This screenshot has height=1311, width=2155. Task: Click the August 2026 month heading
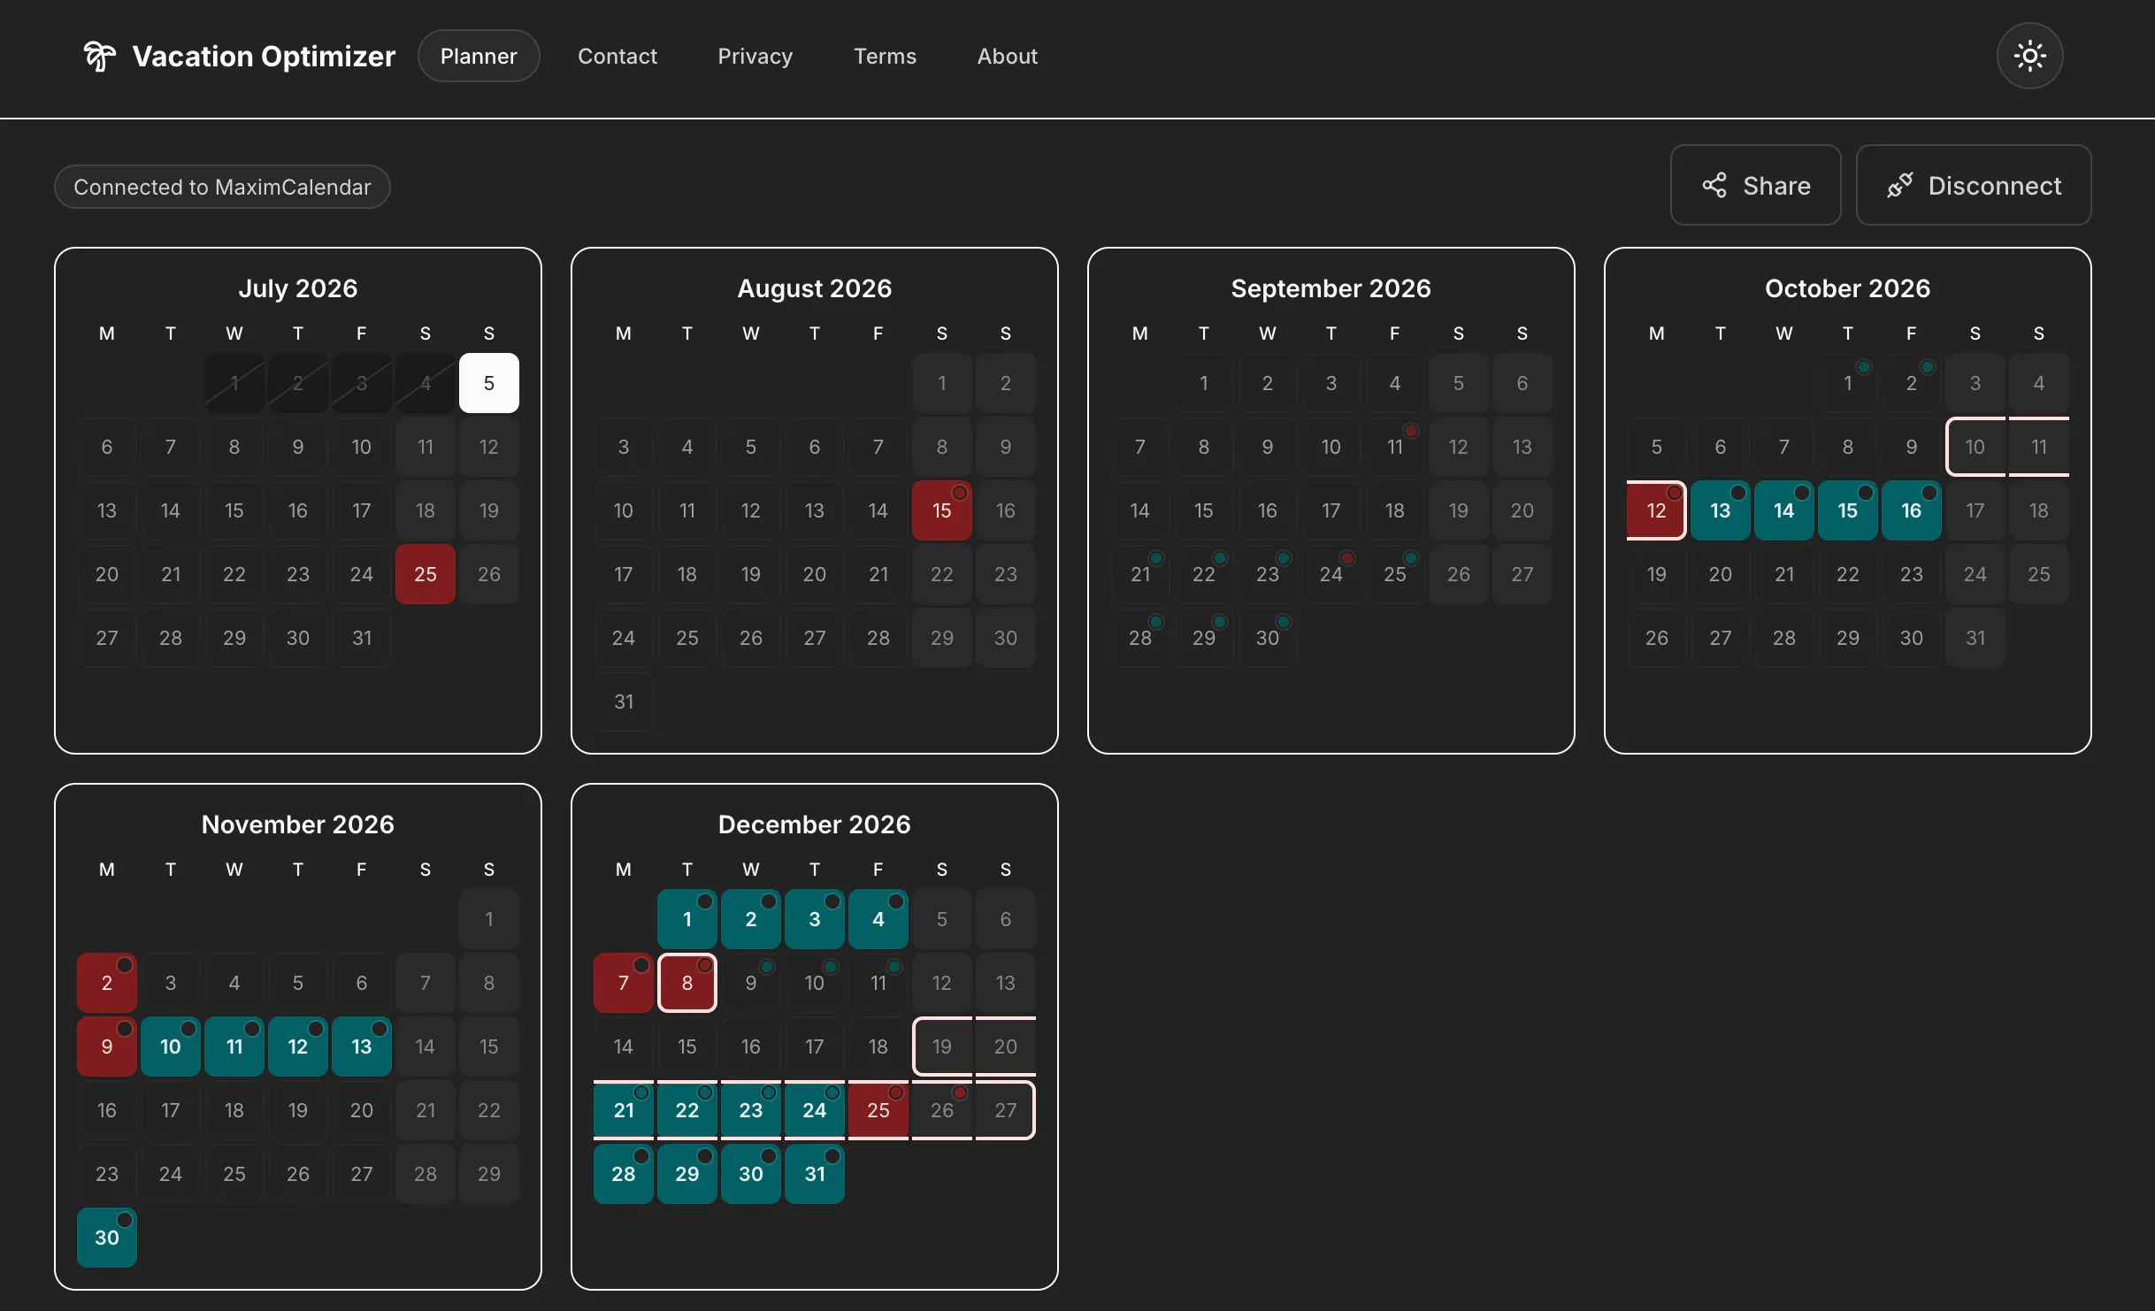(815, 288)
